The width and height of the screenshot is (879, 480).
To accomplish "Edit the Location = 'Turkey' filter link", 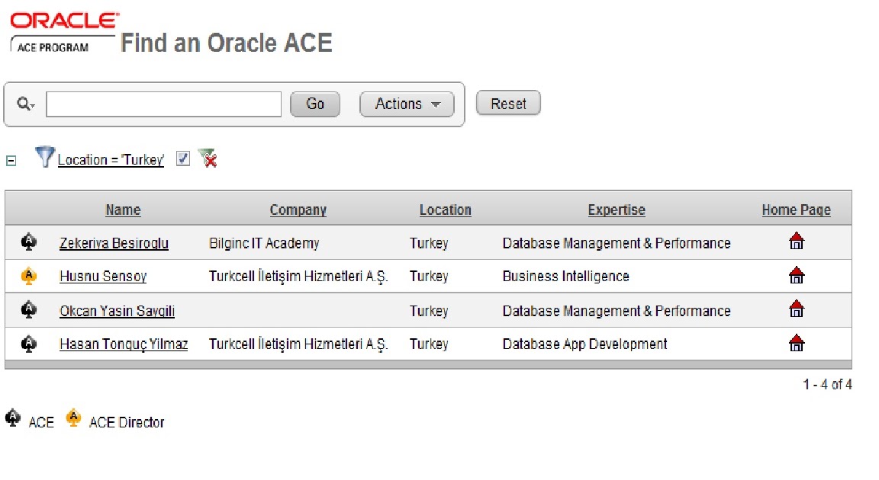I will 111,160.
